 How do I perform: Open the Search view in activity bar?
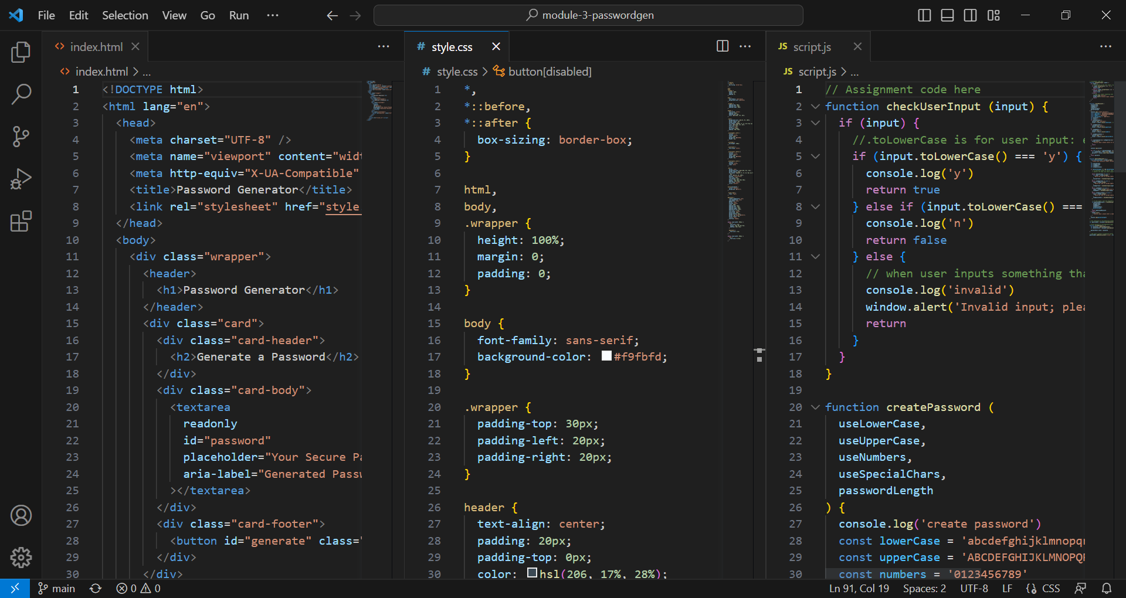21,94
